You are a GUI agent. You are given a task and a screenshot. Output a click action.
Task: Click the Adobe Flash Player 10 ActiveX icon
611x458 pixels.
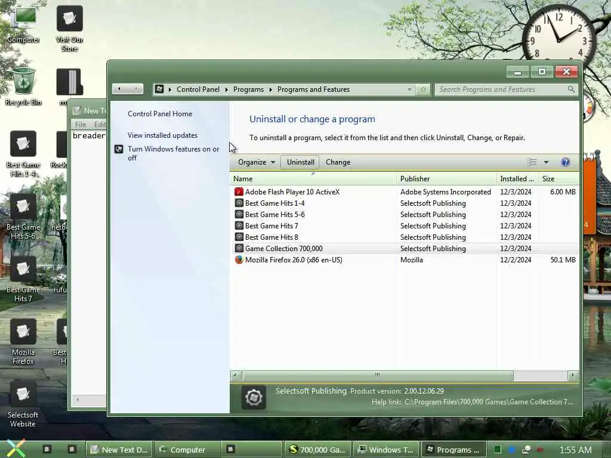click(239, 191)
